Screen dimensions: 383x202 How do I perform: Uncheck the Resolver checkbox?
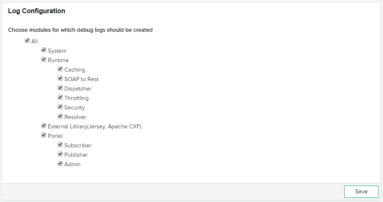tap(60, 116)
